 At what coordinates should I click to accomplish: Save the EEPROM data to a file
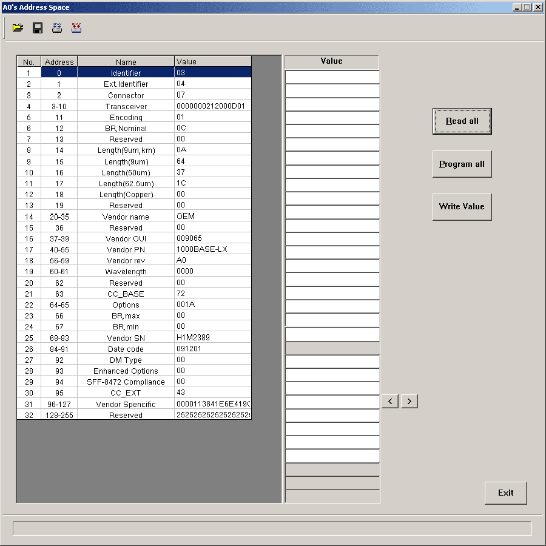37,28
